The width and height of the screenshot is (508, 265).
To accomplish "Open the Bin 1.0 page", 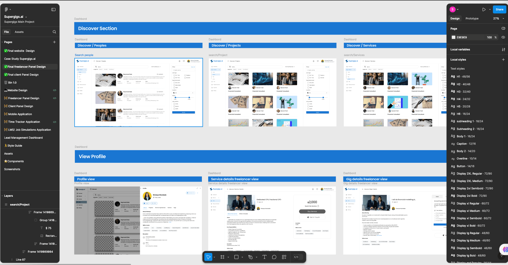I will [x=10, y=82].
